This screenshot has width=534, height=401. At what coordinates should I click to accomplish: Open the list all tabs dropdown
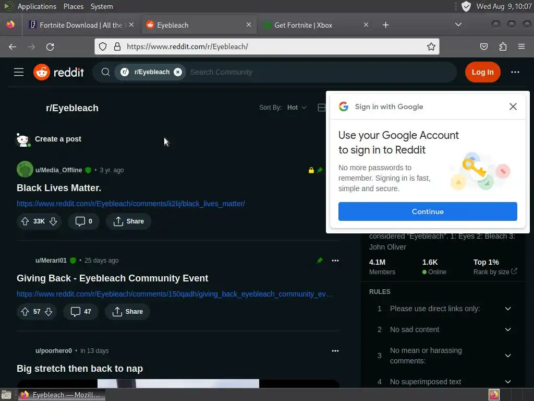(458, 25)
